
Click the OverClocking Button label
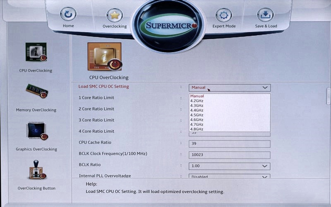(36, 188)
